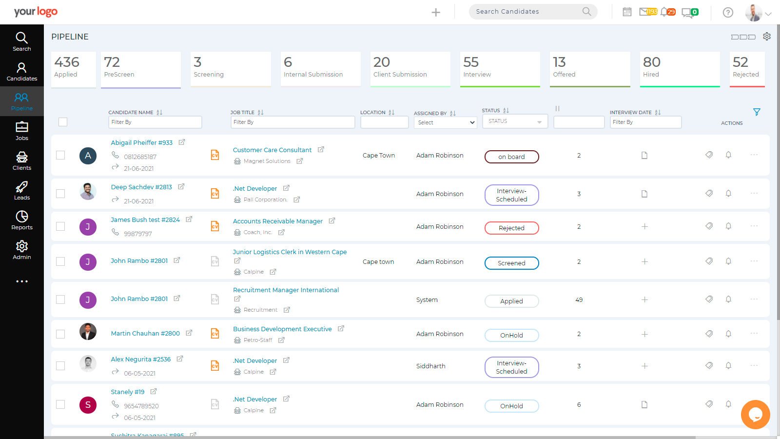Expand user profile menu chevron

(768, 14)
